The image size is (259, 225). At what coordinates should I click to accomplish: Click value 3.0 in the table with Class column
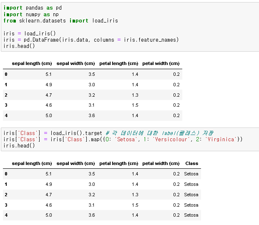92,184
